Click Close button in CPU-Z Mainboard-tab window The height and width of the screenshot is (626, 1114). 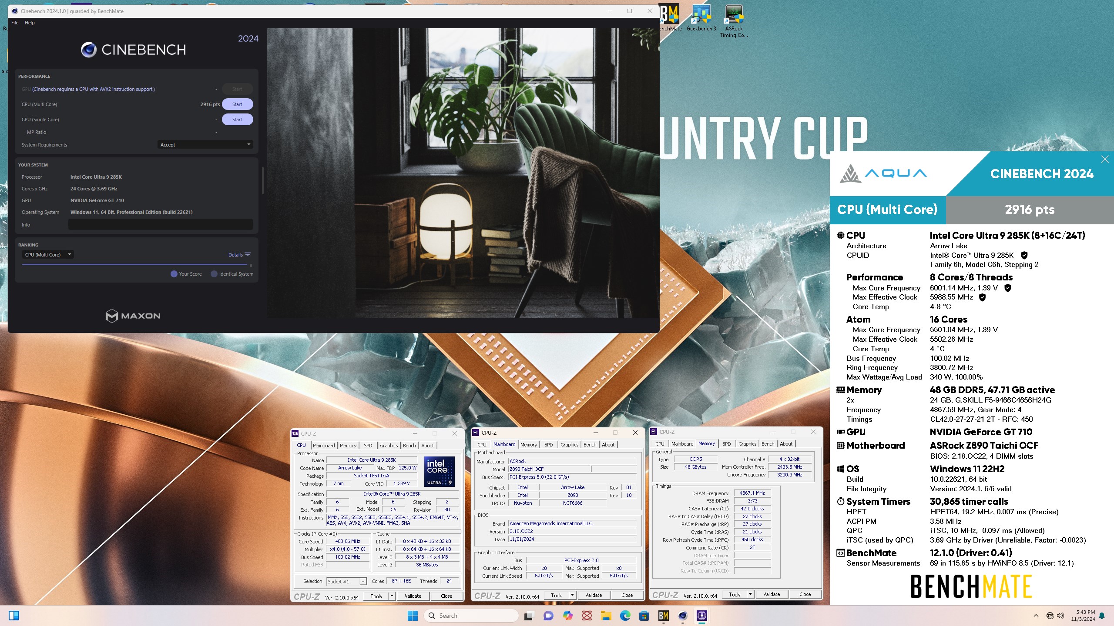point(627,595)
